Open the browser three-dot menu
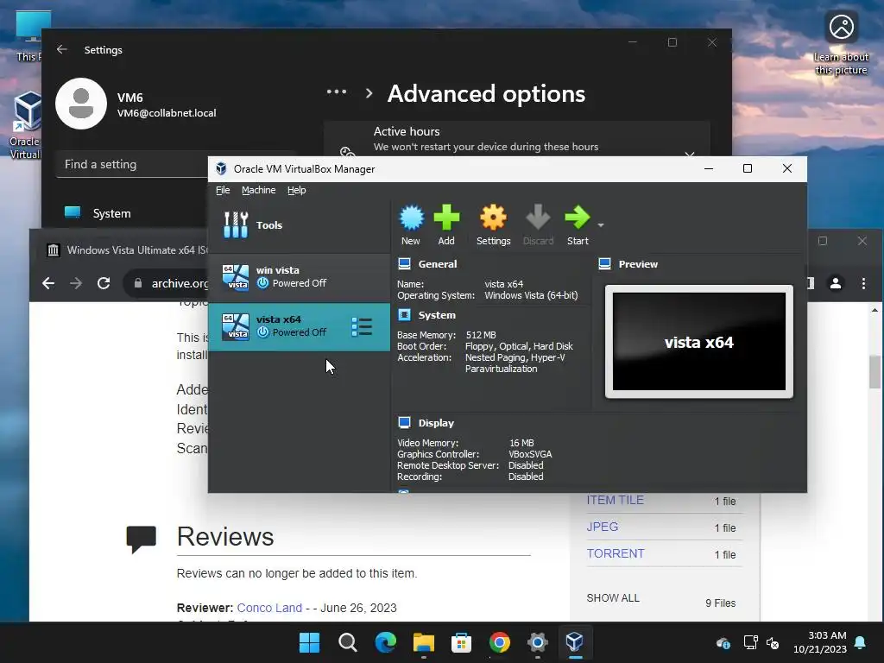 pyautogui.click(x=863, y=283)
